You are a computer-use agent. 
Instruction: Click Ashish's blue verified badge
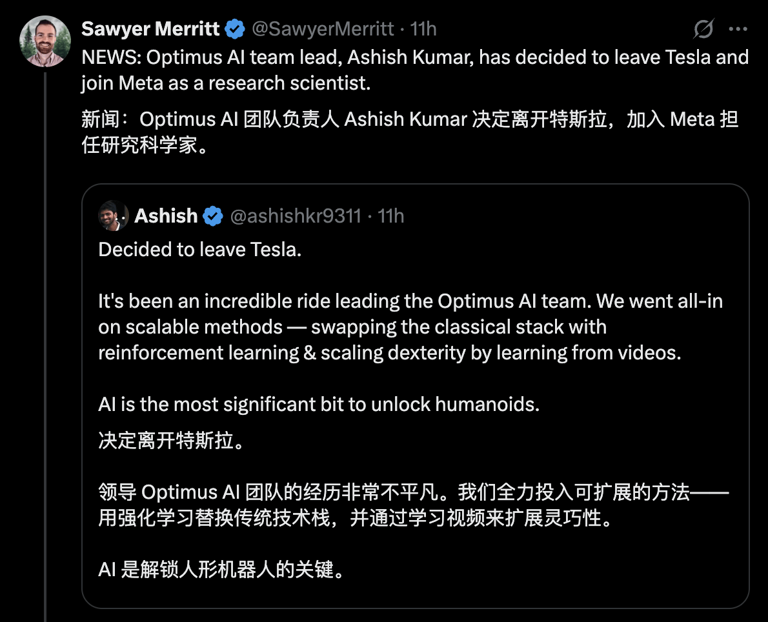tap(214, 216)
